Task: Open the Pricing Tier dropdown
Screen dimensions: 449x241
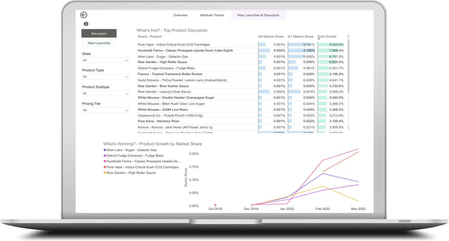Action: tap(105, 110)
